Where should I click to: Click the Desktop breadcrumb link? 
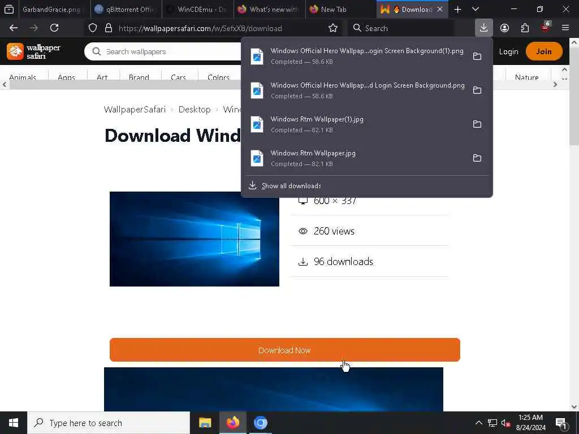pos(195,110)
